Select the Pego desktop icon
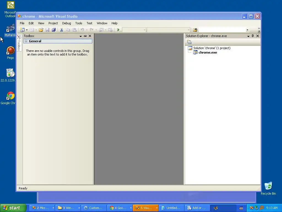The image size is (282, 212). (10, 53)
